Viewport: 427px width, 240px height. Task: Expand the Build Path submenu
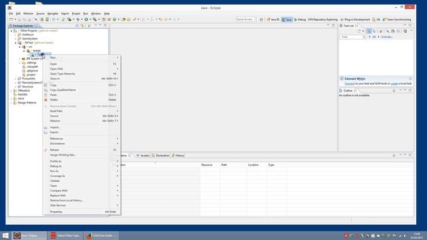[x=81, y=111]
